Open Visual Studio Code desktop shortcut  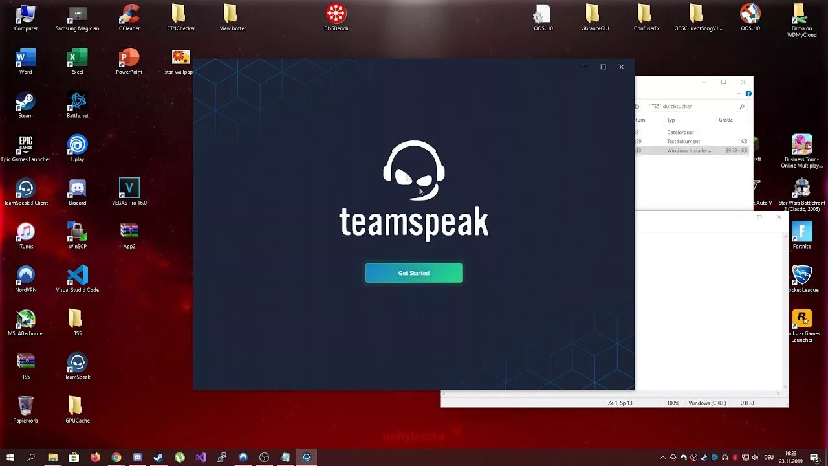click(x=77, y=279)
